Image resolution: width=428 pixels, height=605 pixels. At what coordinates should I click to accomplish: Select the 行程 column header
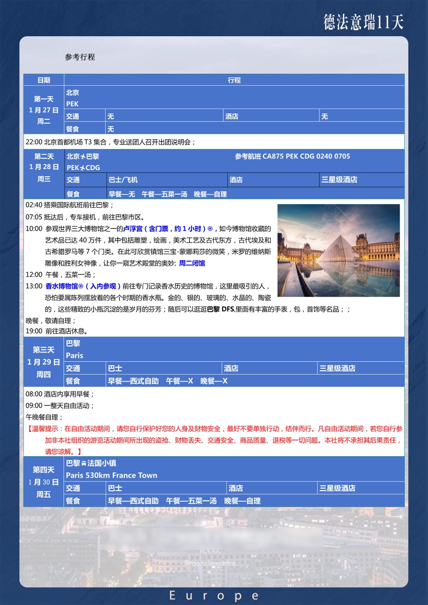pos(234,80)
